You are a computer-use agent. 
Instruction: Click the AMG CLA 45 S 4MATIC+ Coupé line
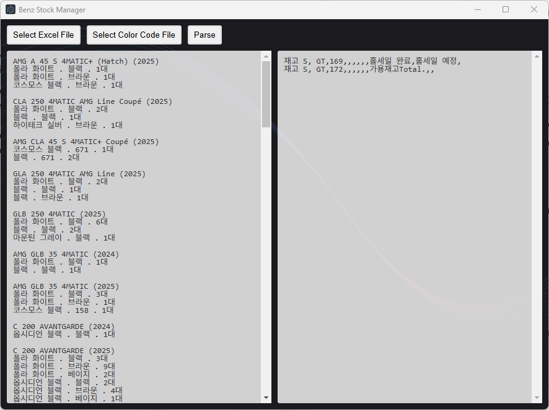(x=86, y=142)
